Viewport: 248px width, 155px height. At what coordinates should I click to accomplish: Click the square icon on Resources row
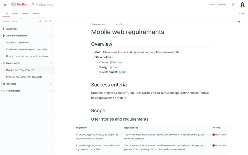coord(51,84)
